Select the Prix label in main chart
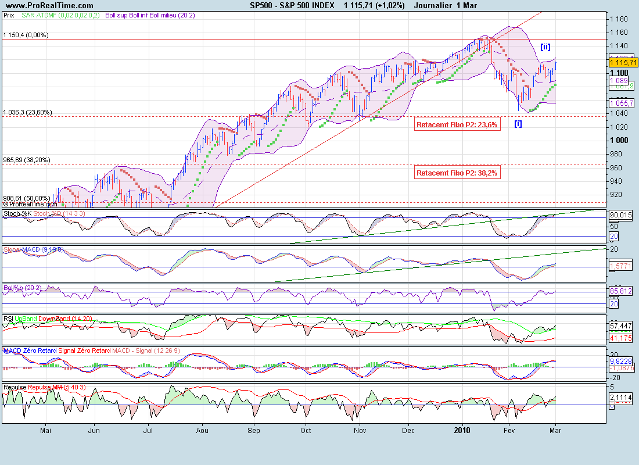Image resolution: width=639 pixels, height=465 pixels. (9, 15)
